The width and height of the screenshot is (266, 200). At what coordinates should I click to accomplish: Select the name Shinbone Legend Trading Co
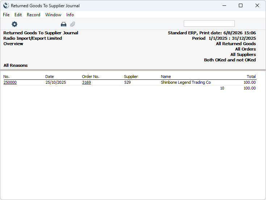(x=186, y=82)
